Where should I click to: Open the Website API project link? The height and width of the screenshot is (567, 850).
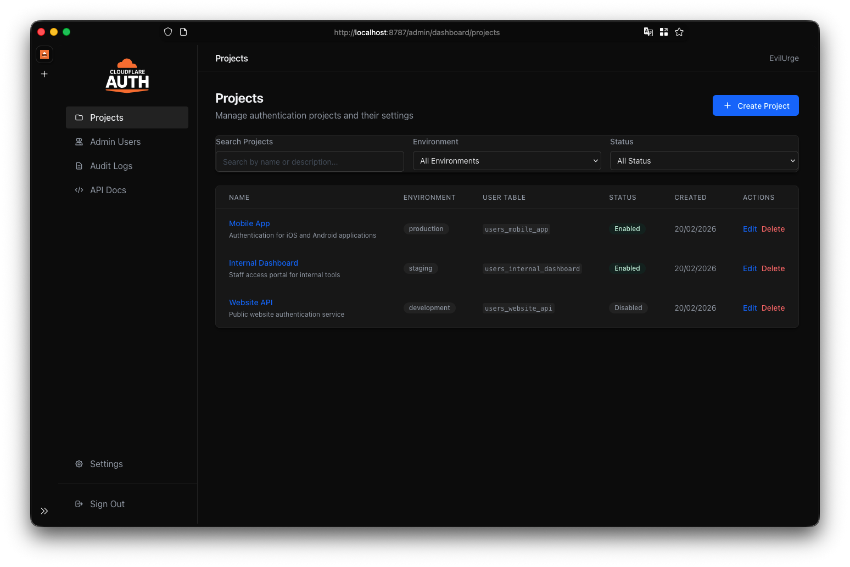point(251,302)
